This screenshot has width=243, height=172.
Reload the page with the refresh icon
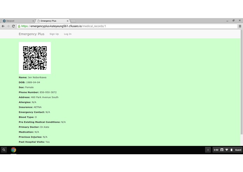pos(14,26)
